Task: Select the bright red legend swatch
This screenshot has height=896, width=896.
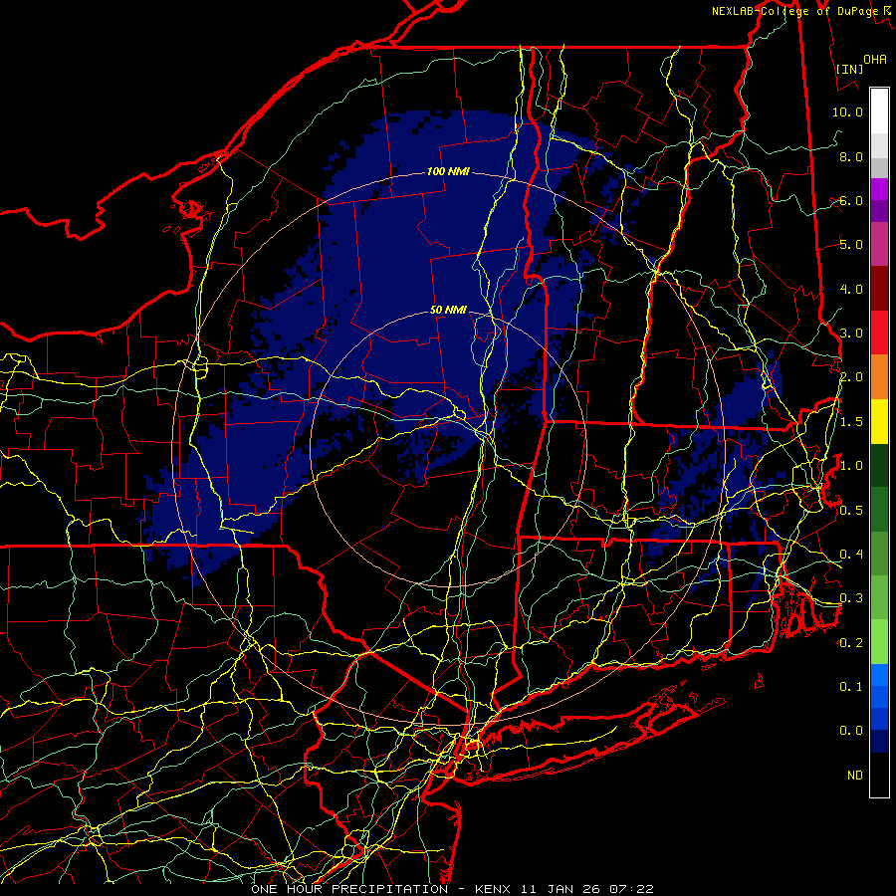Action: pos(879,333)
